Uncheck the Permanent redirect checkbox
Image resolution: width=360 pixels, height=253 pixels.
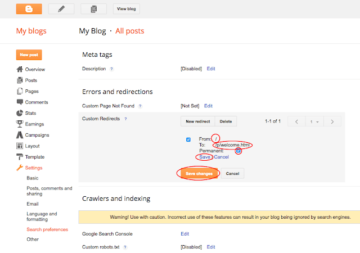238,151
